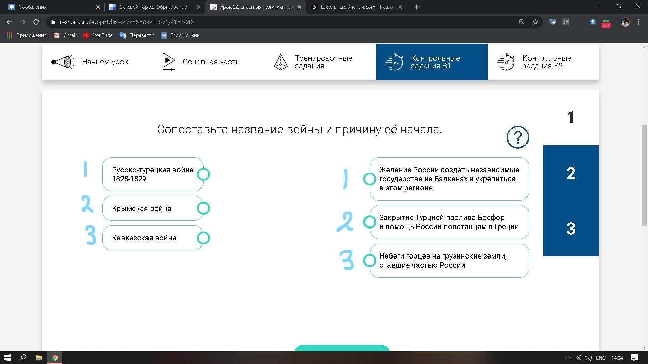Show hidden system tray icons
Viewport: 648px width, 364px height.
point(568,358)
